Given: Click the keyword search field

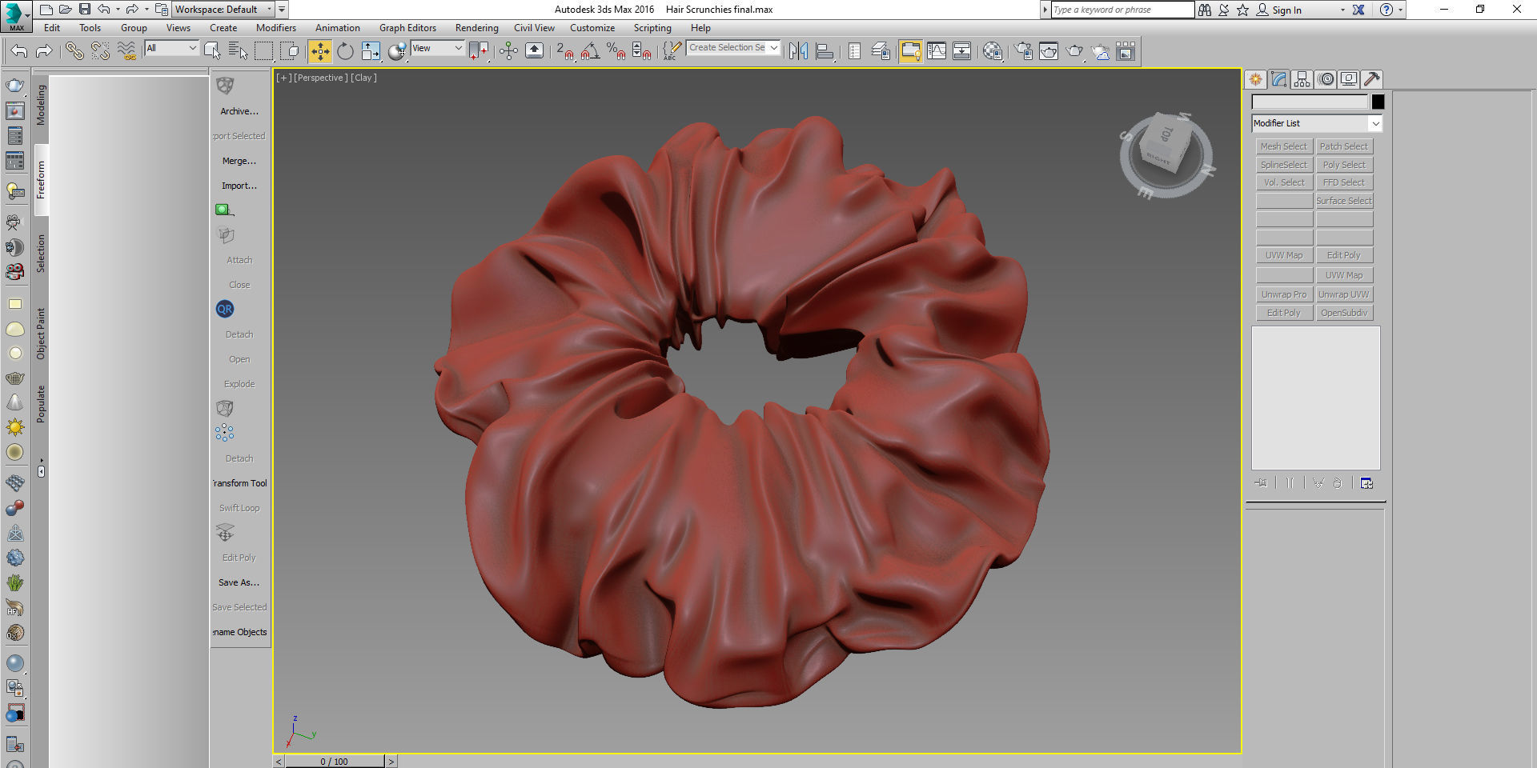Looking at the screenshot, I should 1122,10.
